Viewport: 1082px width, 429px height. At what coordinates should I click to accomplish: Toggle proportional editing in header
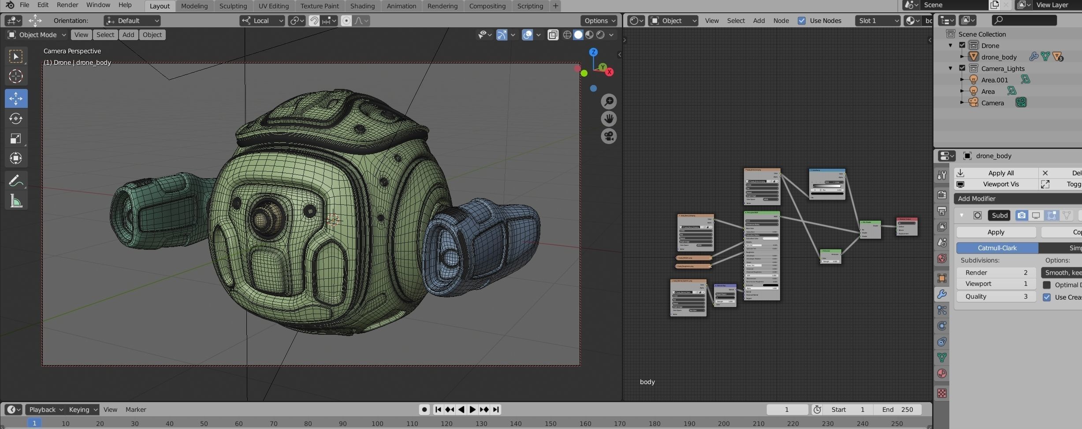tap(346, 21)
